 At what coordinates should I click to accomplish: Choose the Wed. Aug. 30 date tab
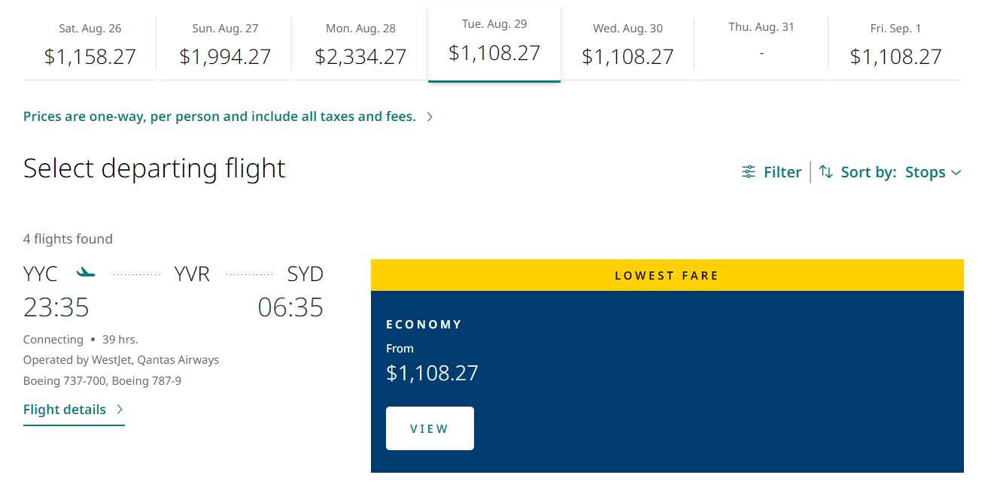(628, 45)
